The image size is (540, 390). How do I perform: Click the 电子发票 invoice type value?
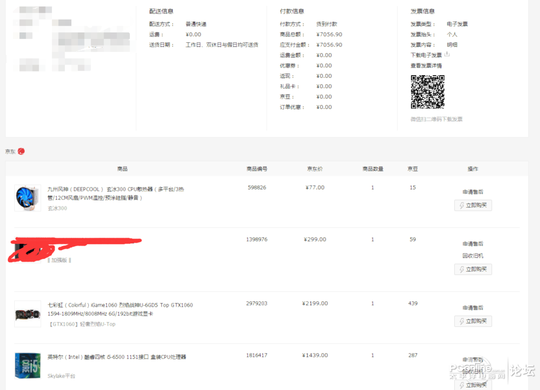click(457, 24)
